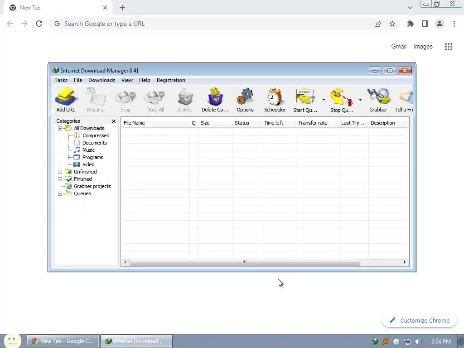The height and width of the screenshot is (348, 464).
Task: Close the Categories panel
Action: click(114, 121)
